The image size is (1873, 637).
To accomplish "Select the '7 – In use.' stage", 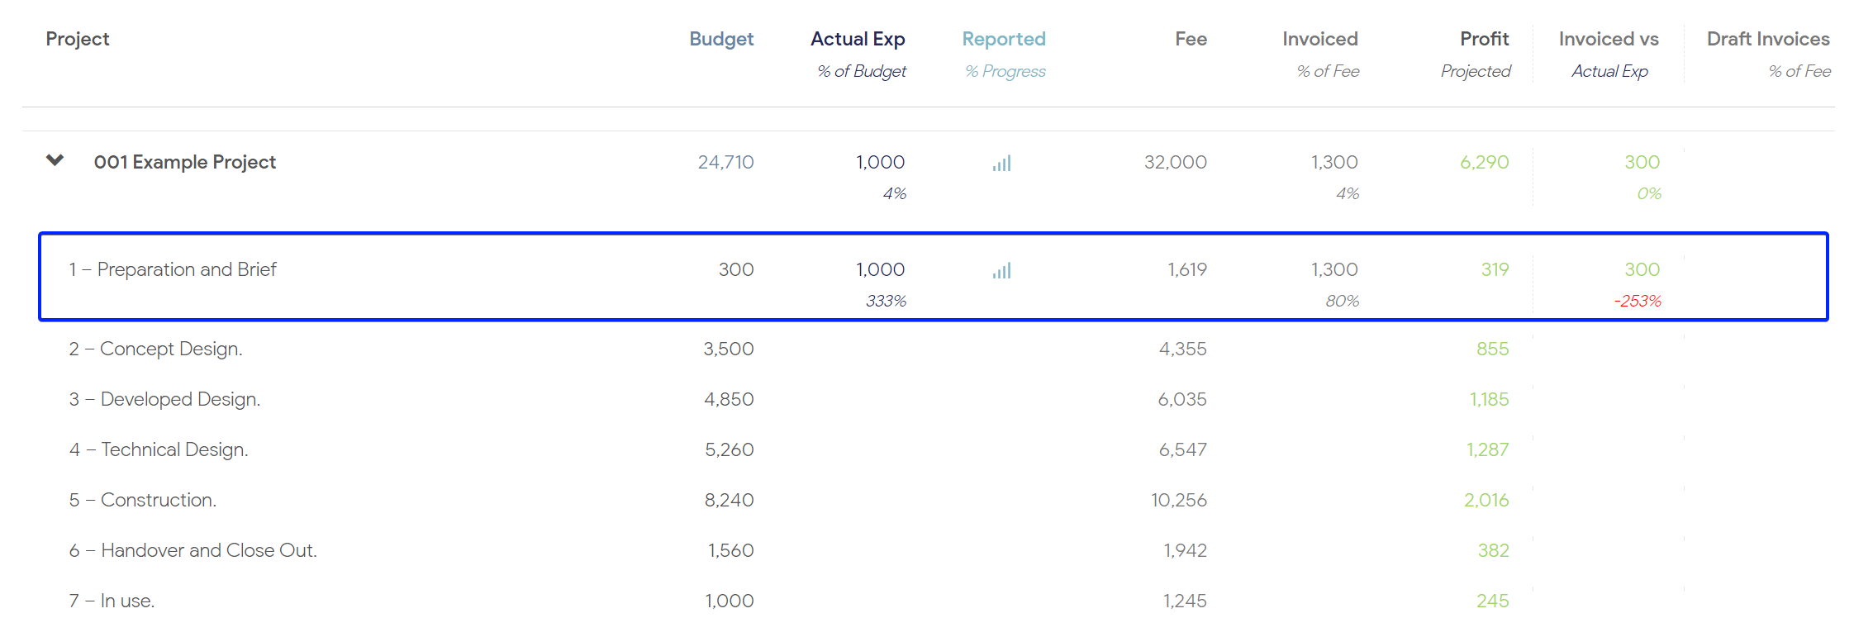I will pyautogui.click(x=112, y=601).
